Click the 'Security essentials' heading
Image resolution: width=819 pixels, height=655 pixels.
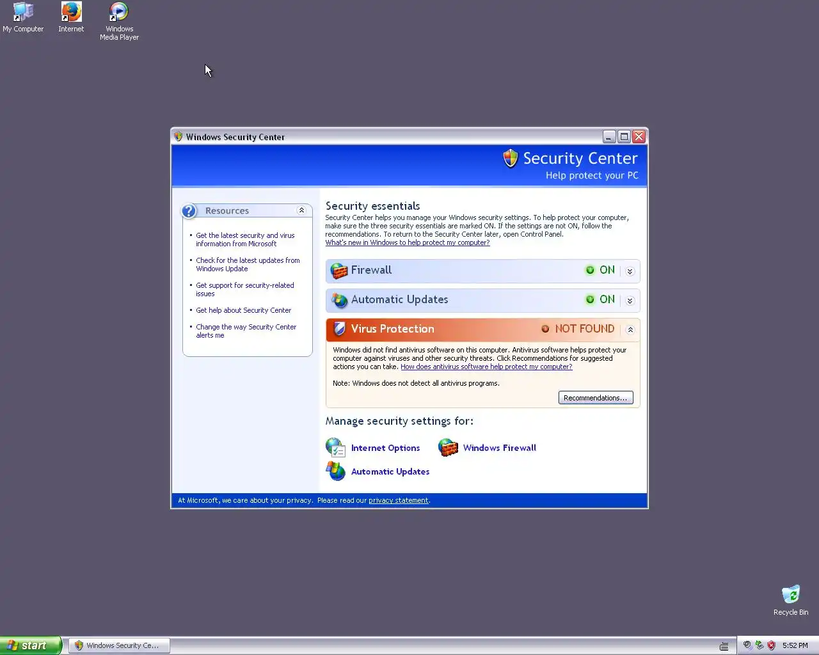point(372,206)
